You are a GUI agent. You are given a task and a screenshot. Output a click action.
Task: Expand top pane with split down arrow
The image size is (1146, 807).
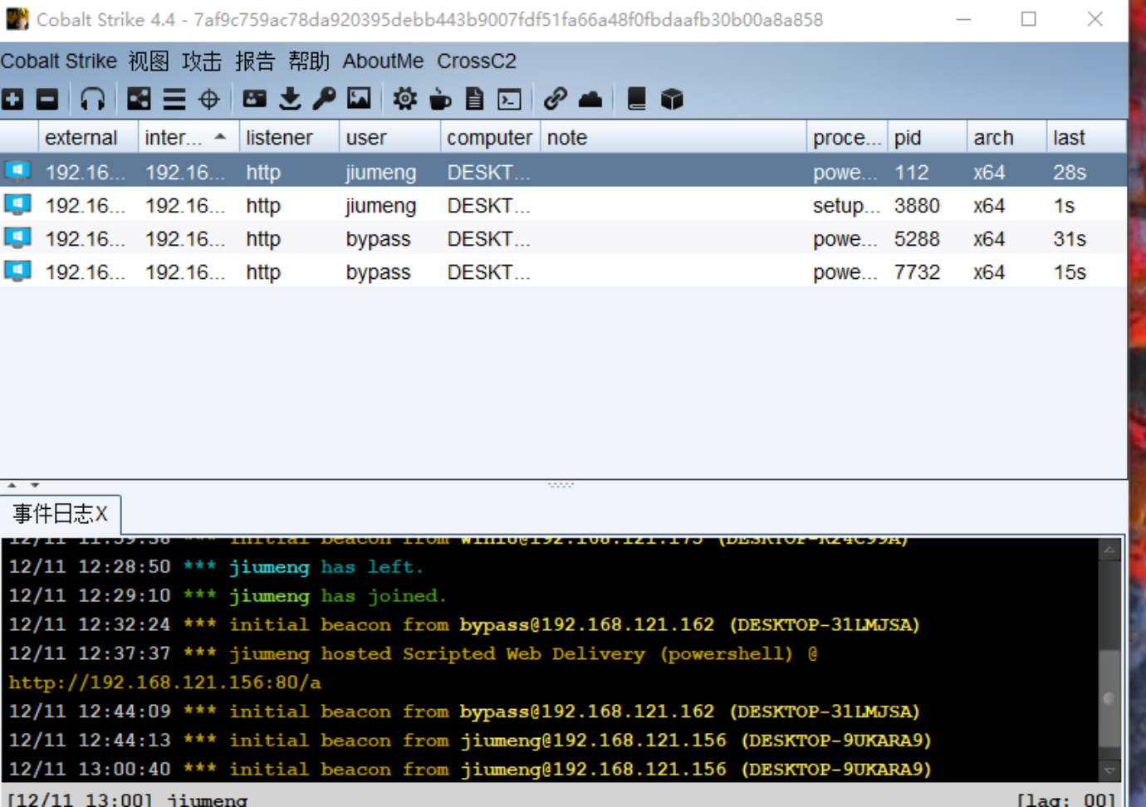pos(35,485)
